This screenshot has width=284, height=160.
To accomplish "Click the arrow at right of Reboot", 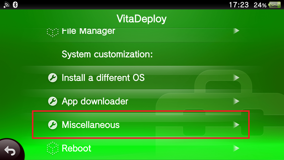I will tap(236, 148).
